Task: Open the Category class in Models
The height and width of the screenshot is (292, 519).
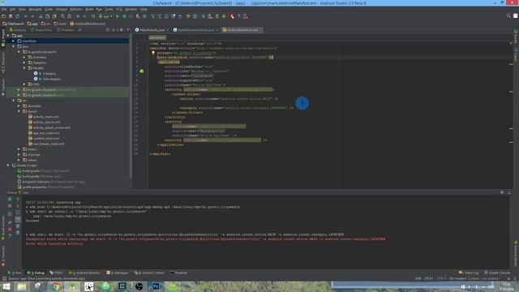Action: click(45, 74)
